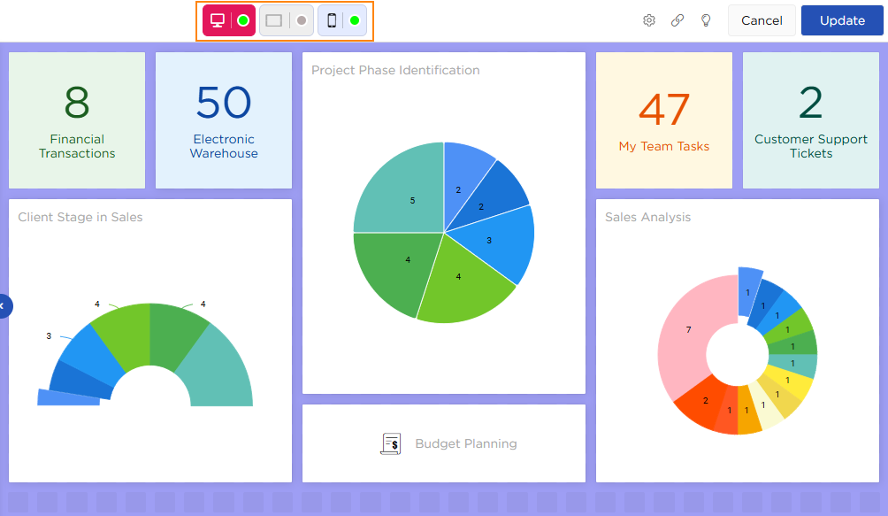Expand the collapsed left side panel

click(x=4, y=305)
